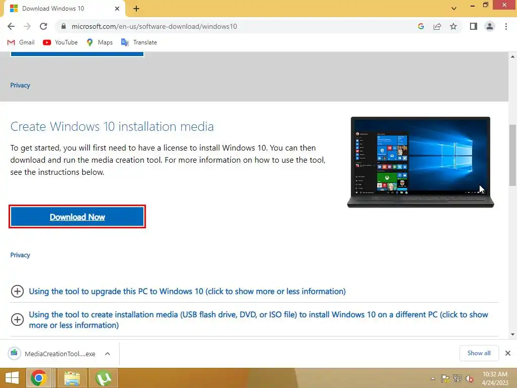The width and height of the screenshot is (517, 388).
Task: Click the Download Now button
Action: tap(77, 217)
